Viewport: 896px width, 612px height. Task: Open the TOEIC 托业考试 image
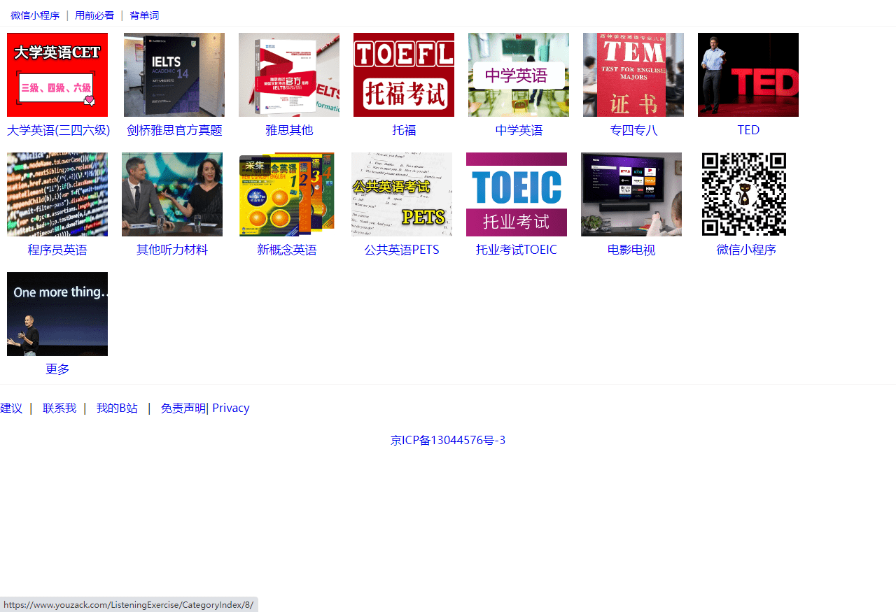517,194
